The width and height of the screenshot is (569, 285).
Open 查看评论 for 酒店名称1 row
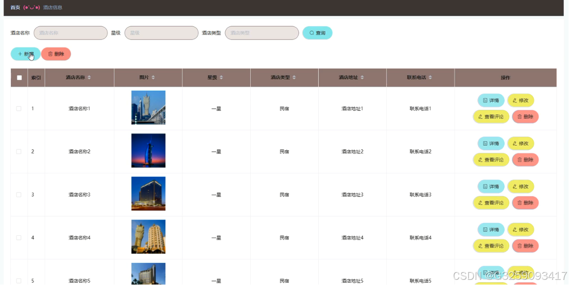click(491, 116)
